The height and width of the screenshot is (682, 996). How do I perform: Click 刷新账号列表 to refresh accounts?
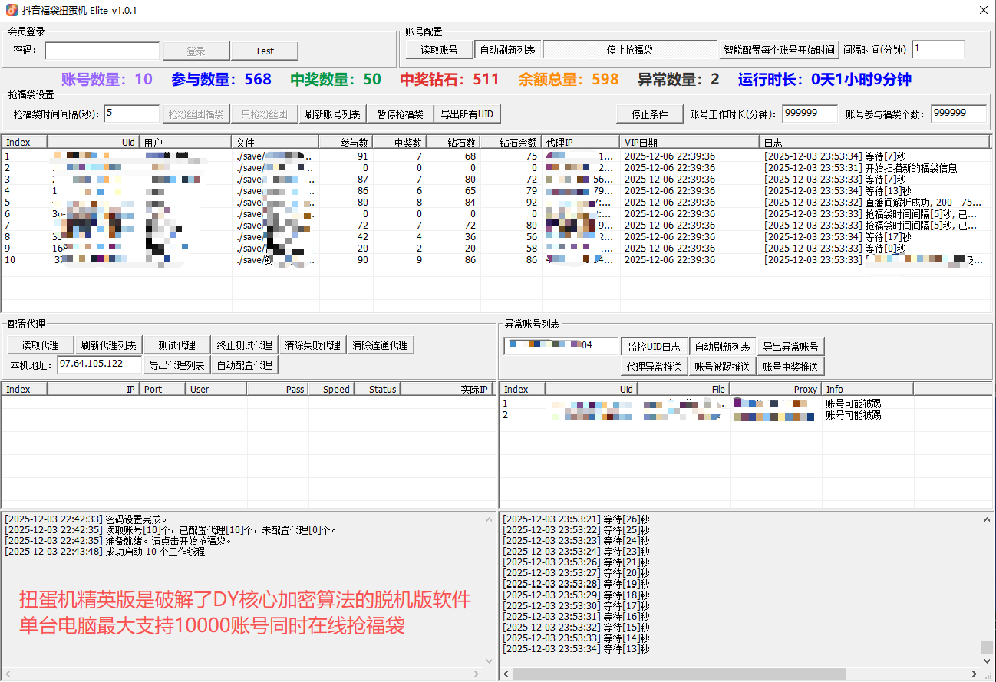tap(333, 114)
